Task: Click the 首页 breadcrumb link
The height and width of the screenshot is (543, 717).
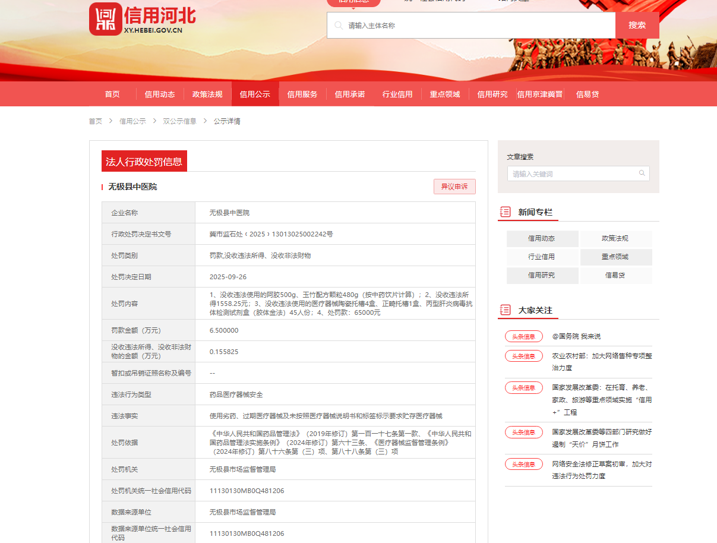Action: [x=95, y=121]
